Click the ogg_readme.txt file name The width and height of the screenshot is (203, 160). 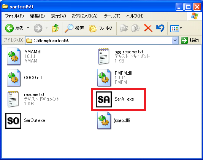pos(129,52)
